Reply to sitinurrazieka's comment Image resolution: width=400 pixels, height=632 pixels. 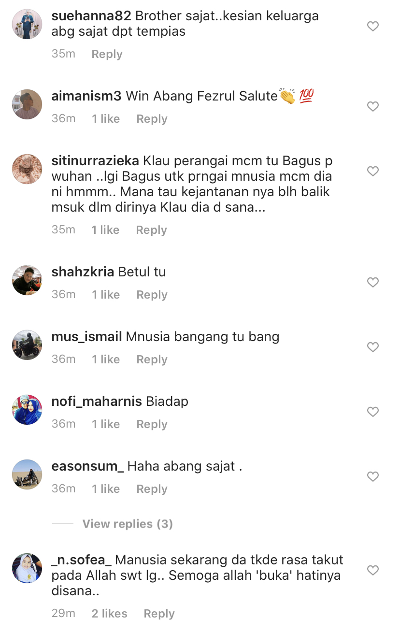tap(151, 230)
